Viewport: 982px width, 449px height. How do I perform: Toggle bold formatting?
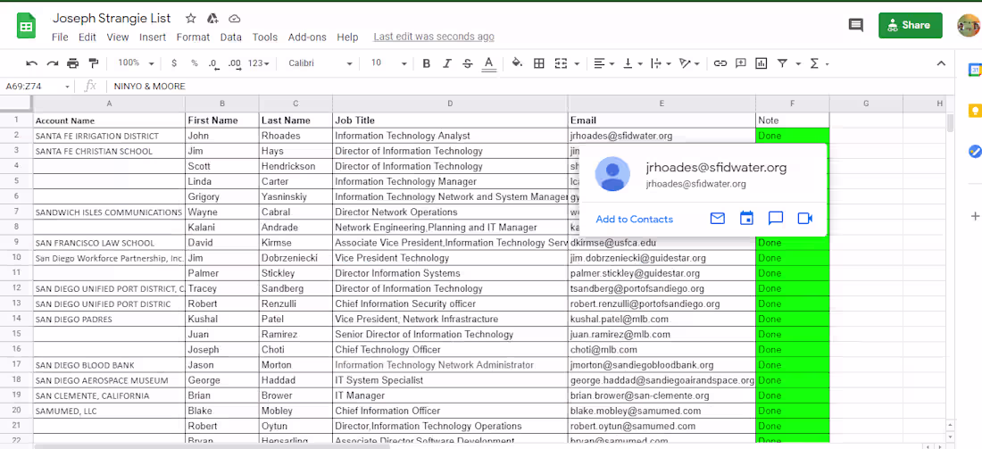click(427, 63)
